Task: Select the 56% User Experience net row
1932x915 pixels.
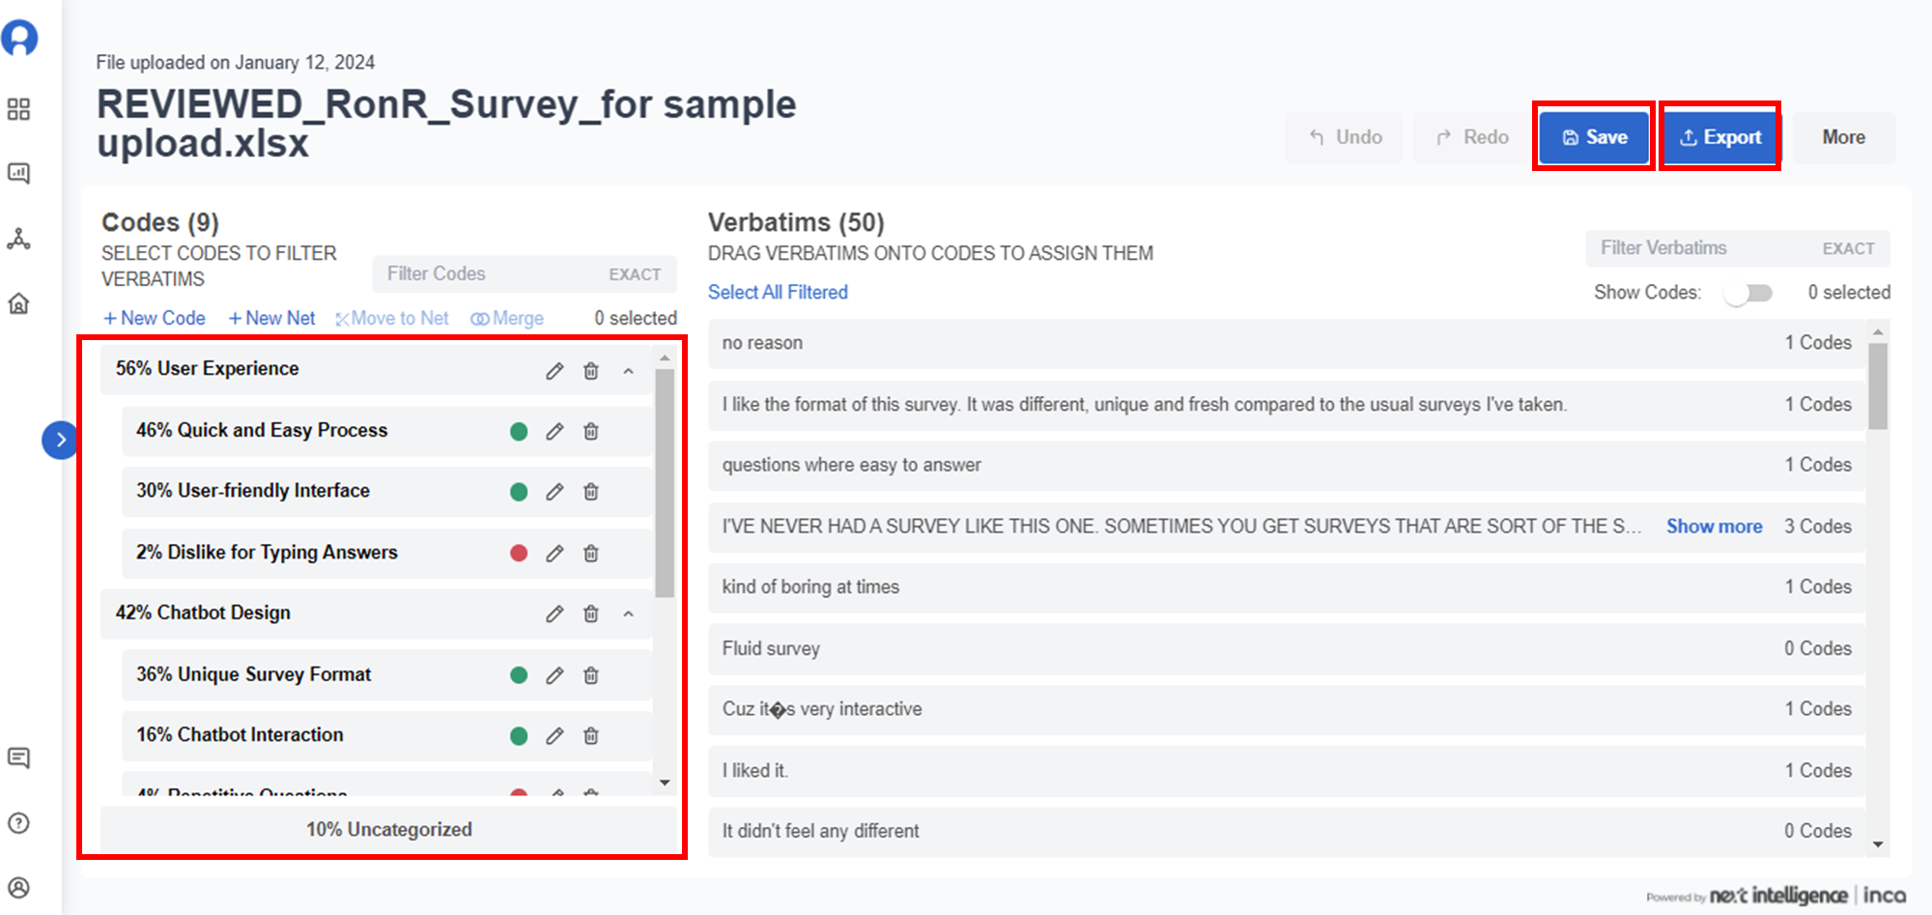Action: click(376, 369)
